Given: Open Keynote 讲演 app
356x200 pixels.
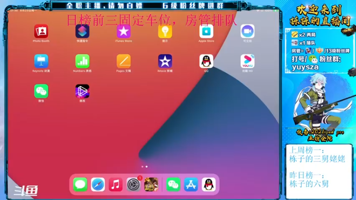Looking at the screenshot, I should click(41, 61).
